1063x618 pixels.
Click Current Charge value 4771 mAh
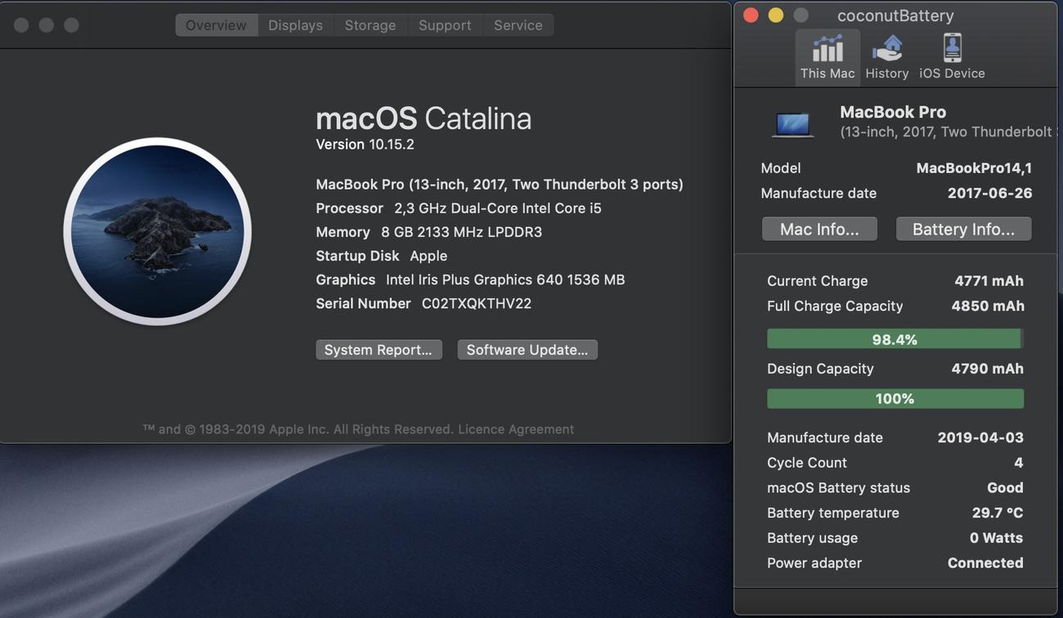click(989, 281)
